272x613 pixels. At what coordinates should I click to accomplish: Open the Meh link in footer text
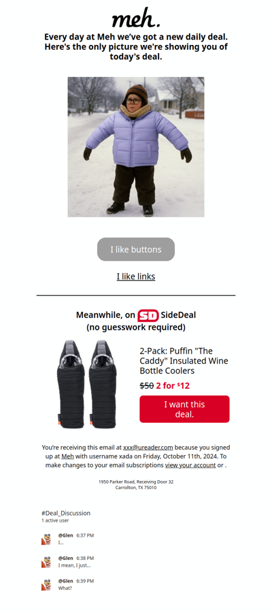coord(67,456)
